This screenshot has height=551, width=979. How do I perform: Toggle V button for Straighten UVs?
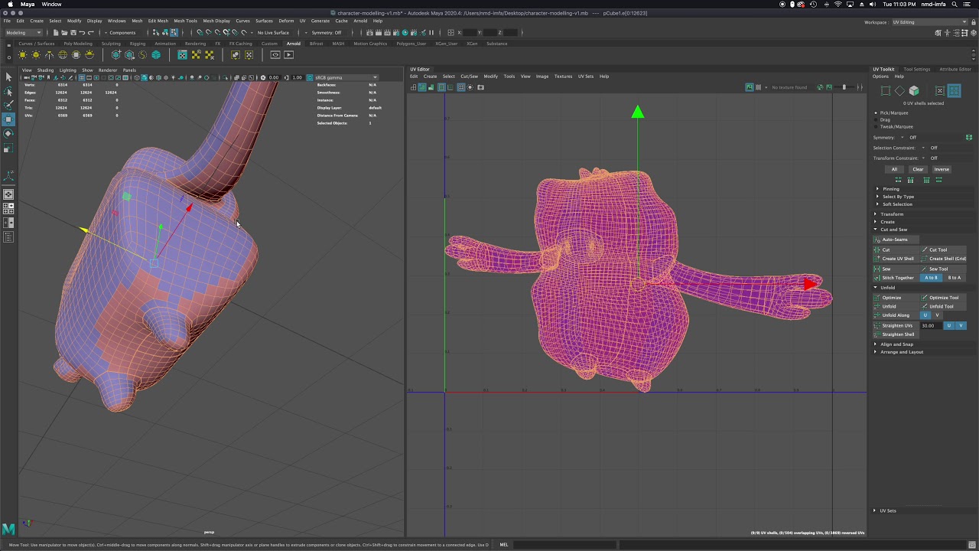point(961,326)
